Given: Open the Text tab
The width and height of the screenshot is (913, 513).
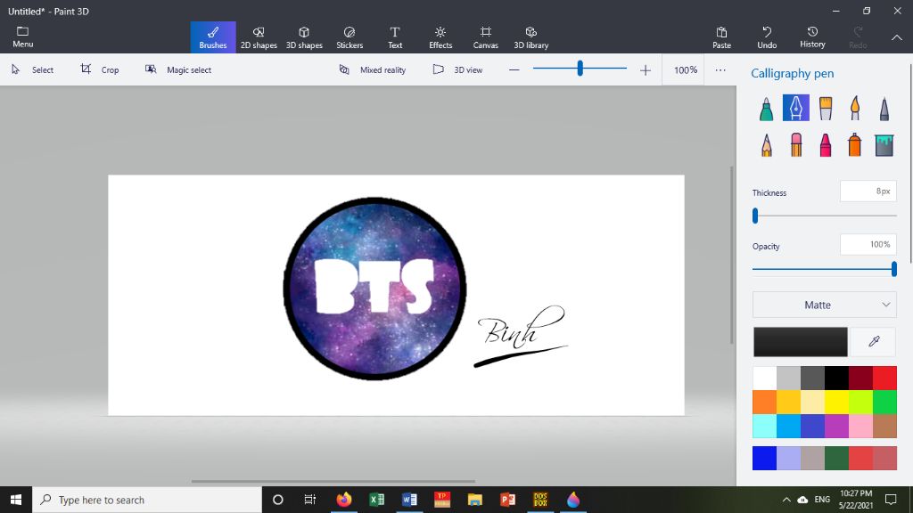Looking at the screenshot, I should coord(395,37).
